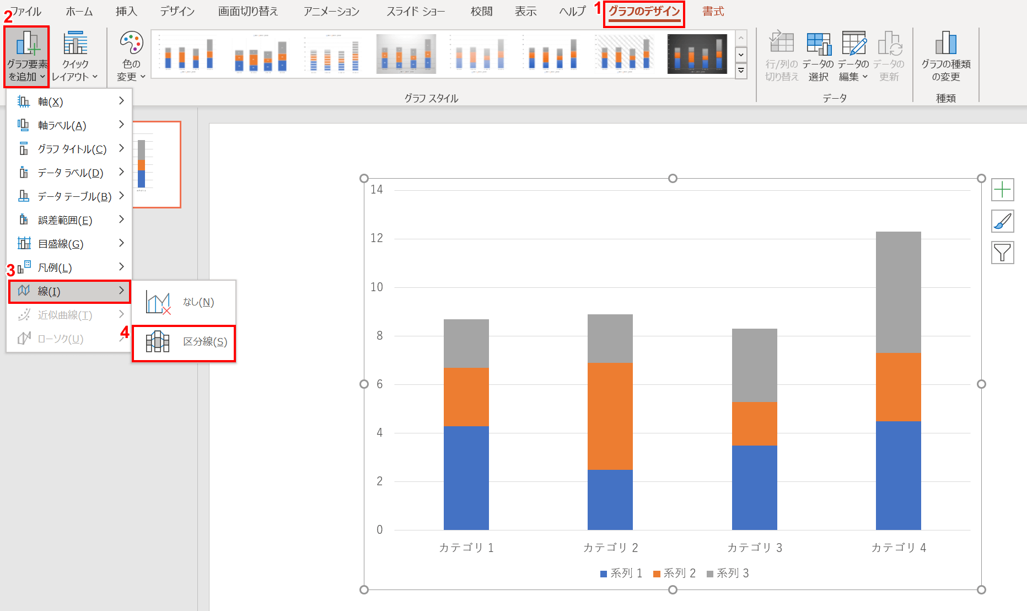Expand the データラベル(D) submenu arrow
This screenshot has width=1027, height=611.
pyautogui.click(x=121, y=172)
